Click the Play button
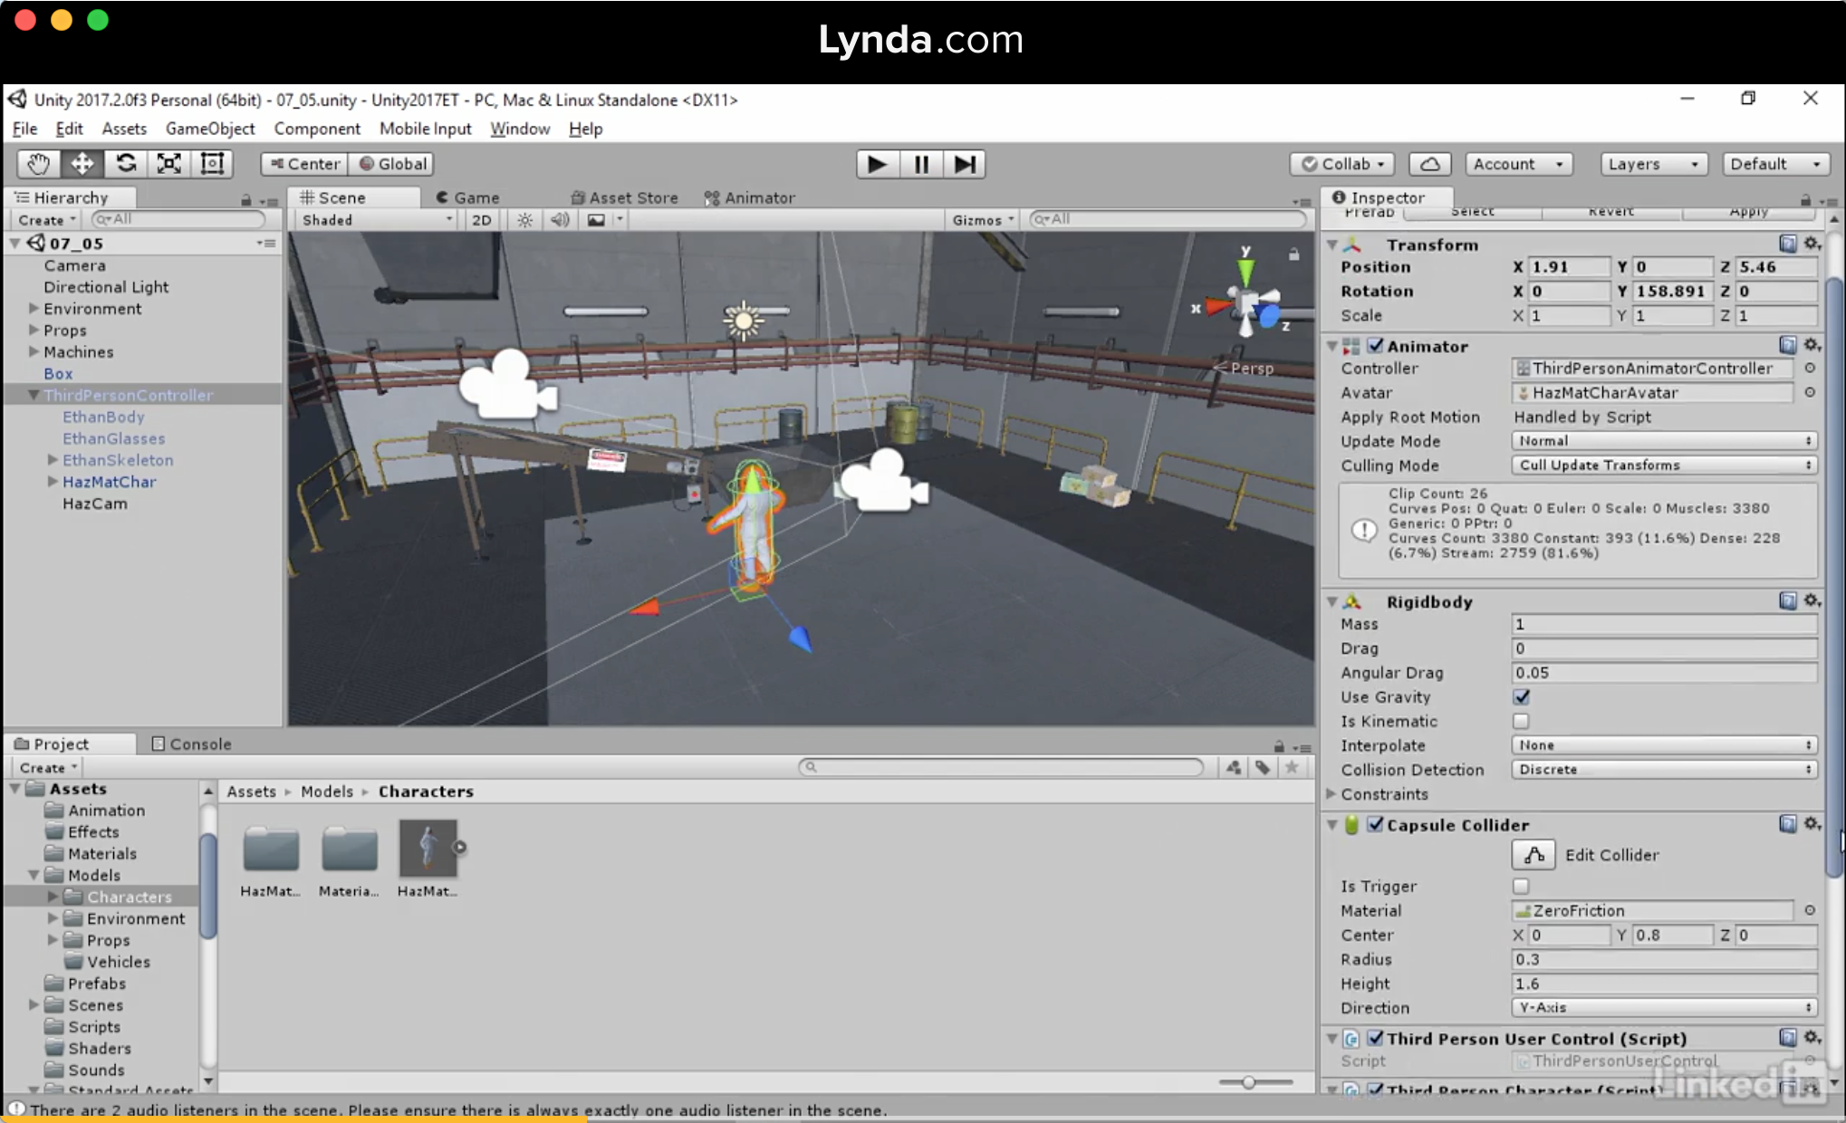The image size is (1846, 1123). tap(877, 164)
